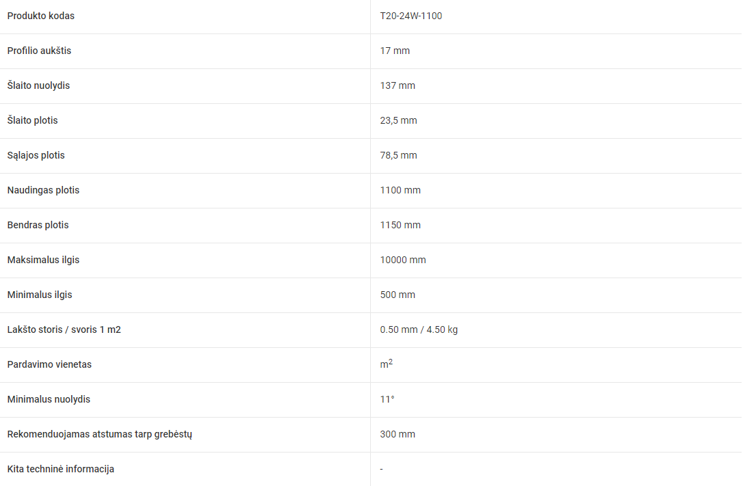Select the 0.50 mm / 4.50 kg value
743x486 pixels.
pyautogui.click(x=419, y=330)
